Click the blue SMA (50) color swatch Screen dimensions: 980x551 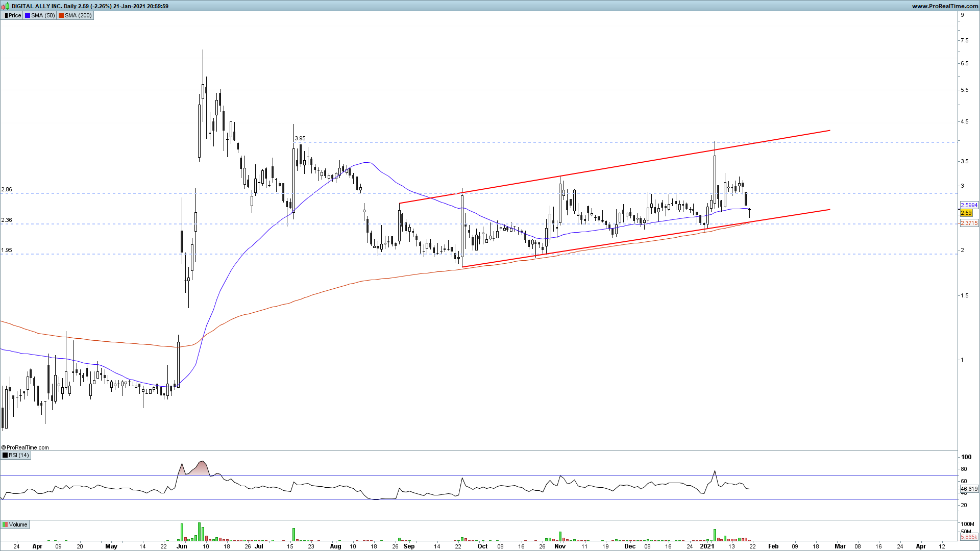pyautogui.click(x=27, y=15)
